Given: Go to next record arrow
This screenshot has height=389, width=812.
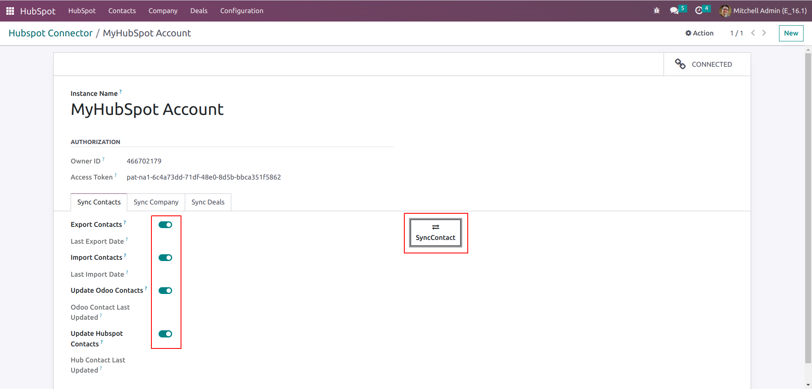Looking at the screenshot, I should [x=764, y=33].
